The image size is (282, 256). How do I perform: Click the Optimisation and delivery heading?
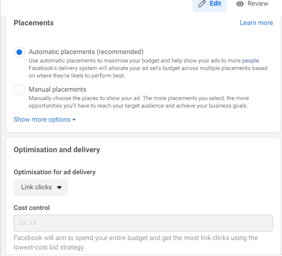(57, 150)
